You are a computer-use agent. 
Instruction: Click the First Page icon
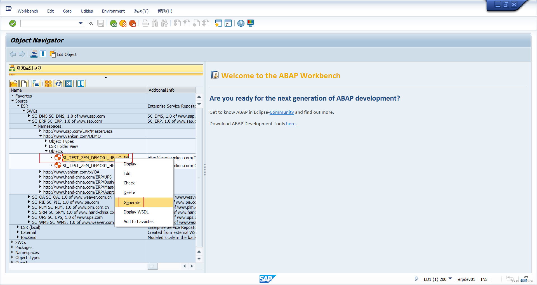coord(177,23)
